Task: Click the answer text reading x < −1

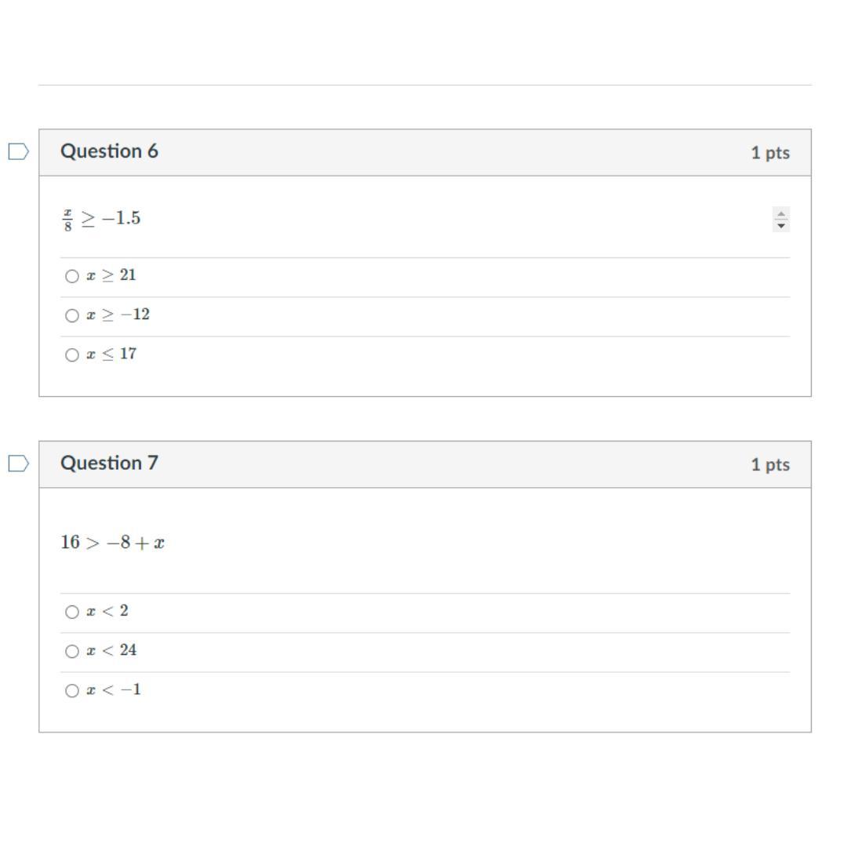Action: (x=114, y=690)
